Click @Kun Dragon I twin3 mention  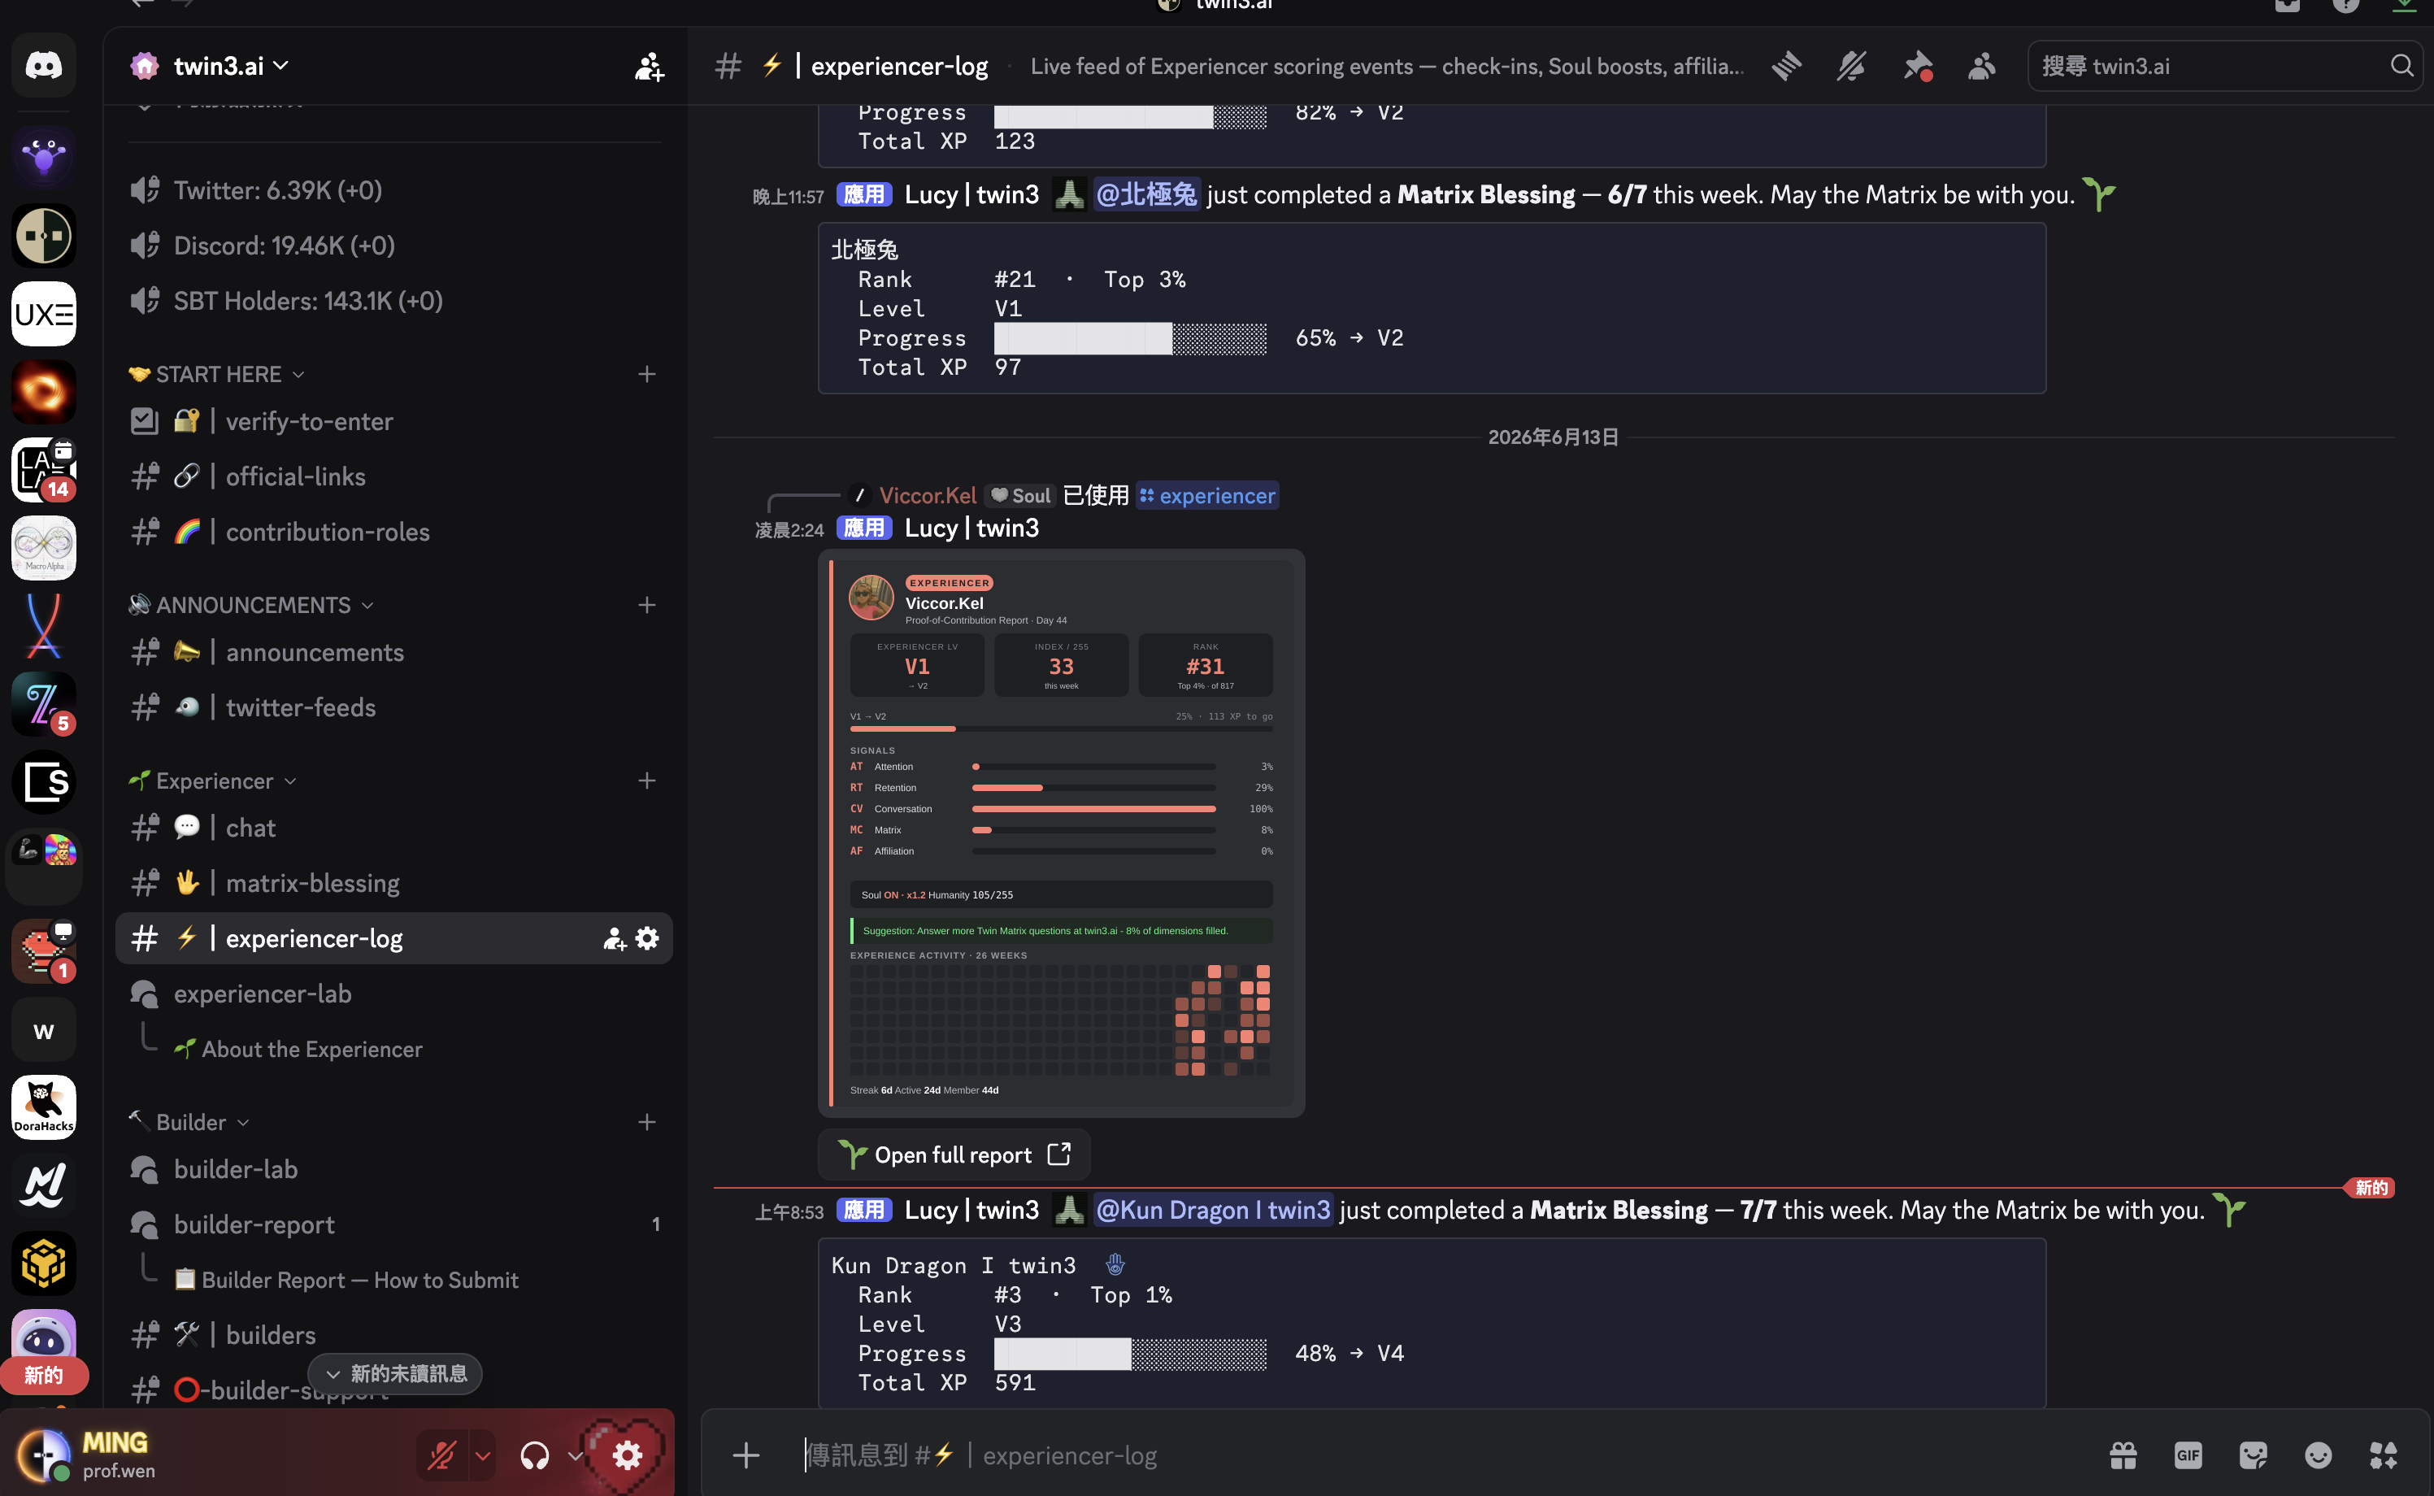click(x=1213, y=1210)
